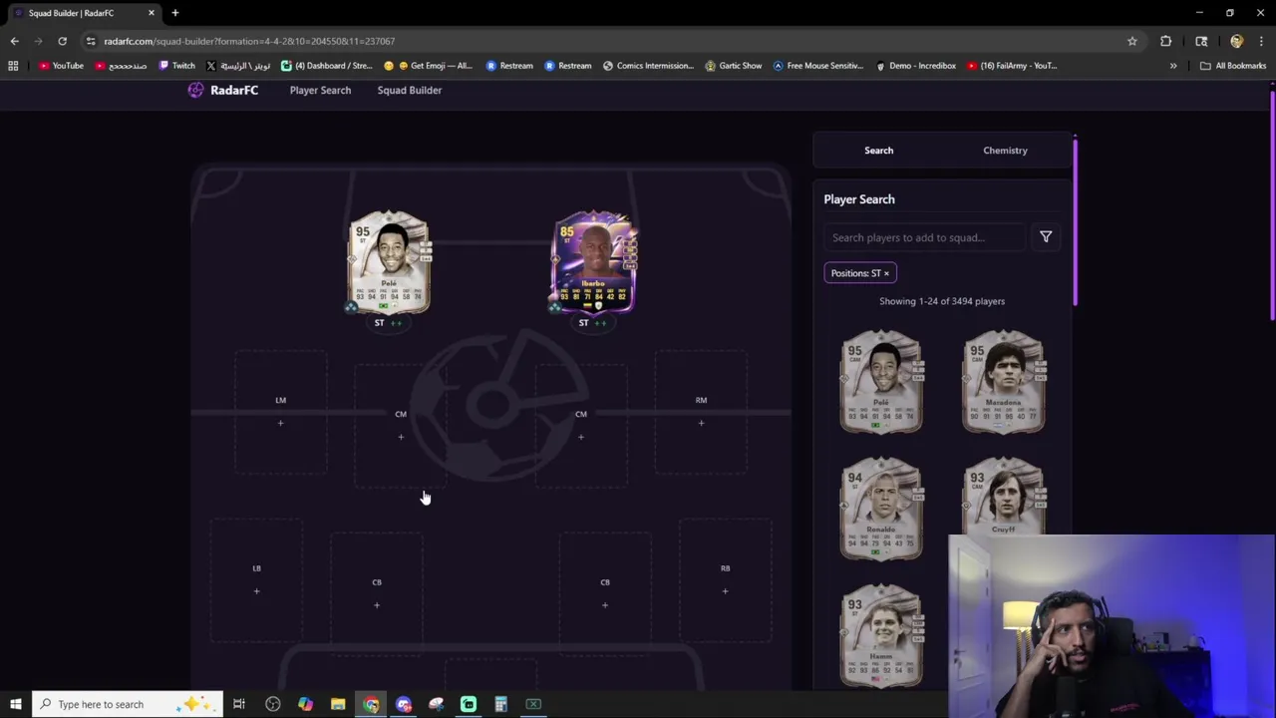1276x718 pixels.
Task: Click the Windows taskbar search box
Action: [x=128, y=704]
